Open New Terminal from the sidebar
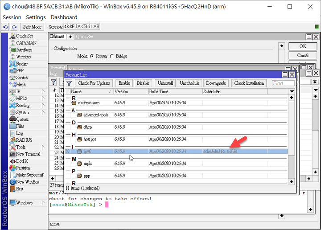321x230 pixels. click(x=28, y=154)
